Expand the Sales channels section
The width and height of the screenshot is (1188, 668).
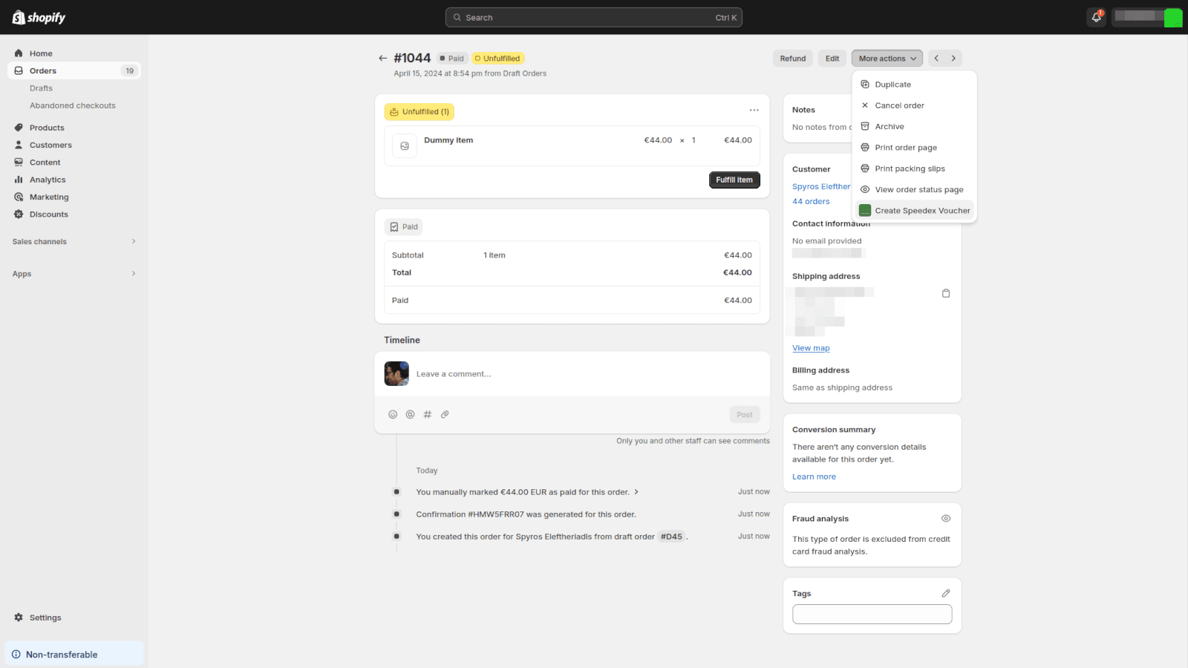134,241
